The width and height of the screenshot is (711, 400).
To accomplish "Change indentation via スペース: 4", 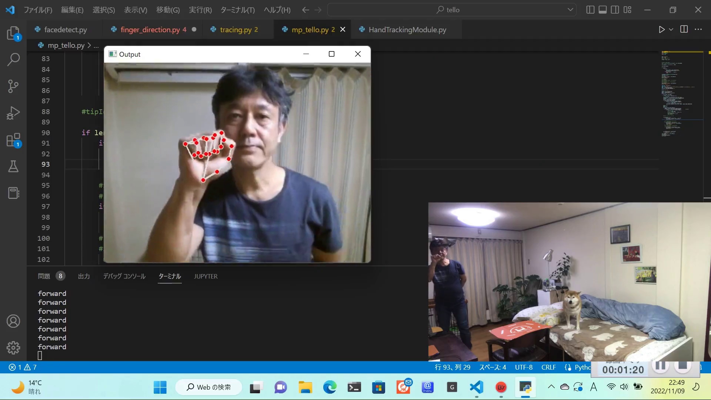I will tap(492, 367).
